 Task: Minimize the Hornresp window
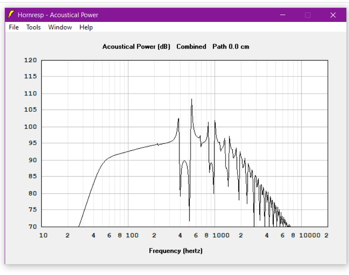[283, 15]
